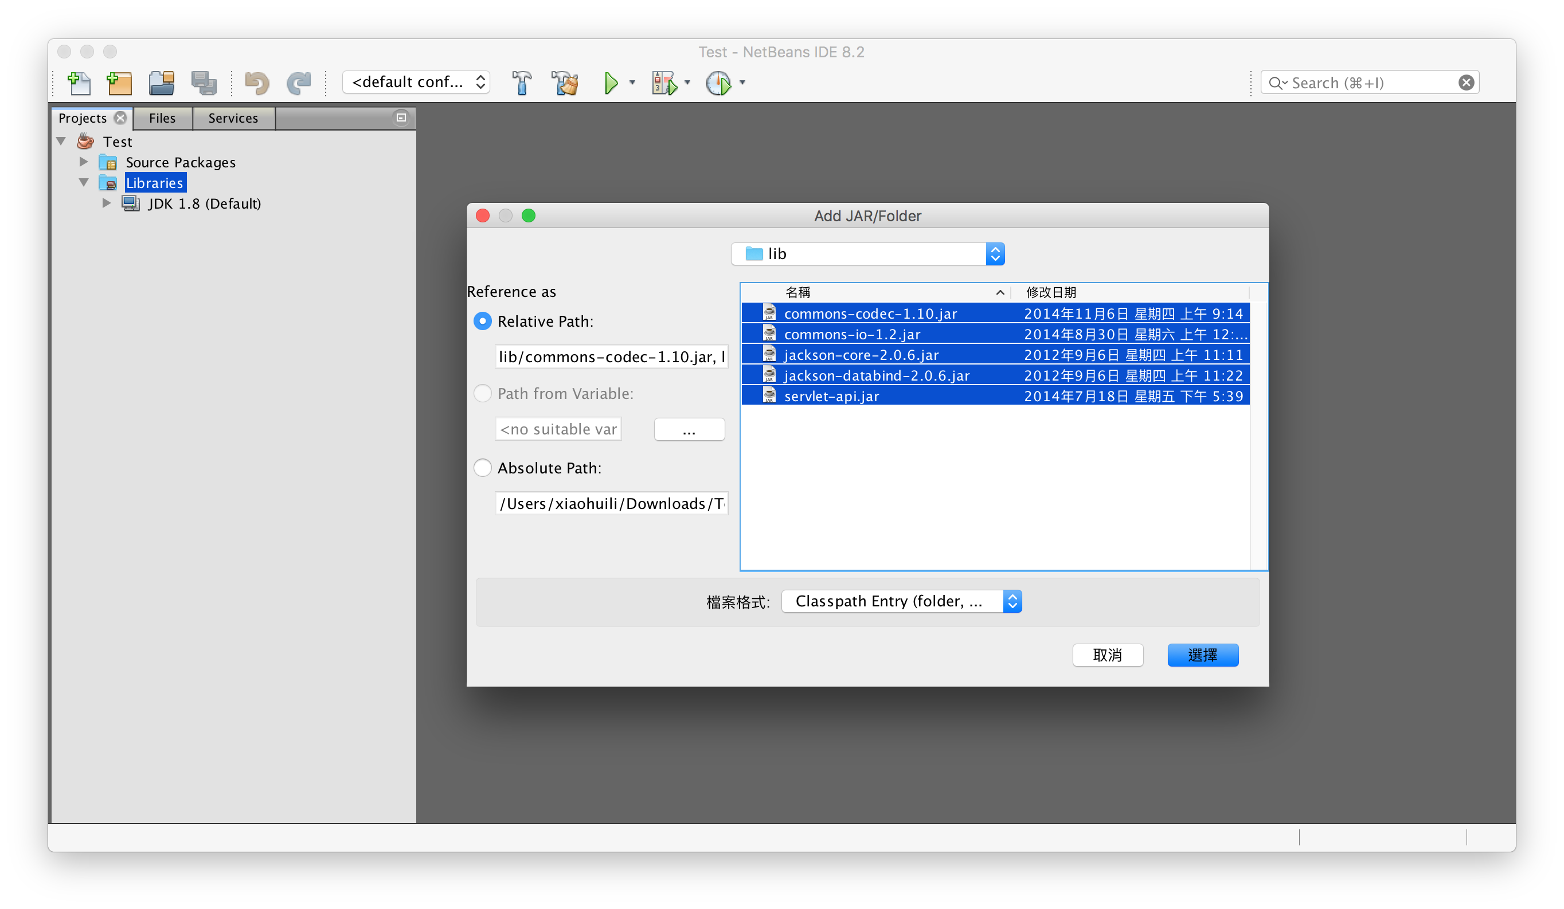Select the JDK 1.8 (Default) label
This screenshot has width=1564, height=909.
pos(205,203)
